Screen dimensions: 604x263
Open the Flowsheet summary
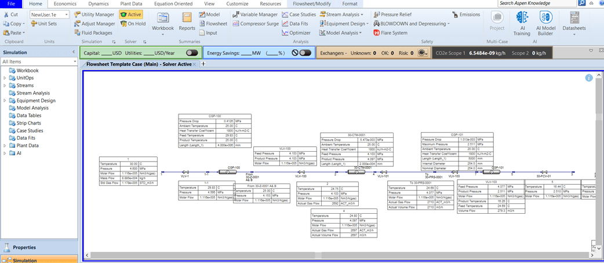213,24
